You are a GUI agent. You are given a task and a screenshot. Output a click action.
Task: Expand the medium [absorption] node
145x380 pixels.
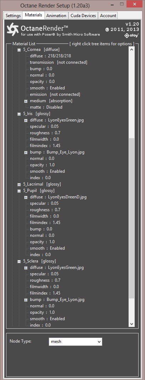click(x=26, y=101)
